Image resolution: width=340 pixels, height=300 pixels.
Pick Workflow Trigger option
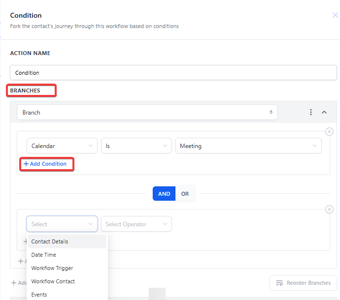[x=52, y=268]
